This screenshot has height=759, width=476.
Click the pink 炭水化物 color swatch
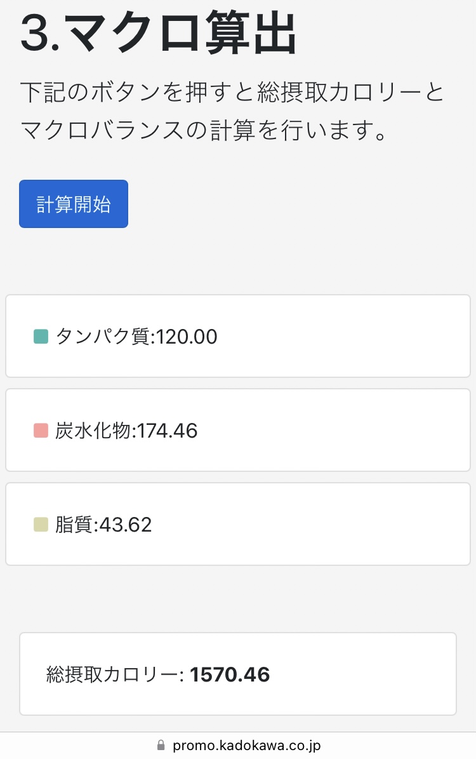point(41,430)
